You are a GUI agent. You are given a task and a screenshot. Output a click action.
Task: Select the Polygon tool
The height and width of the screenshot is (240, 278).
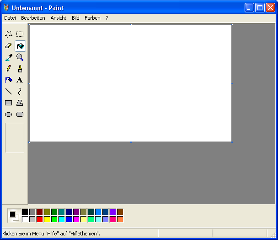coord(20,103)
